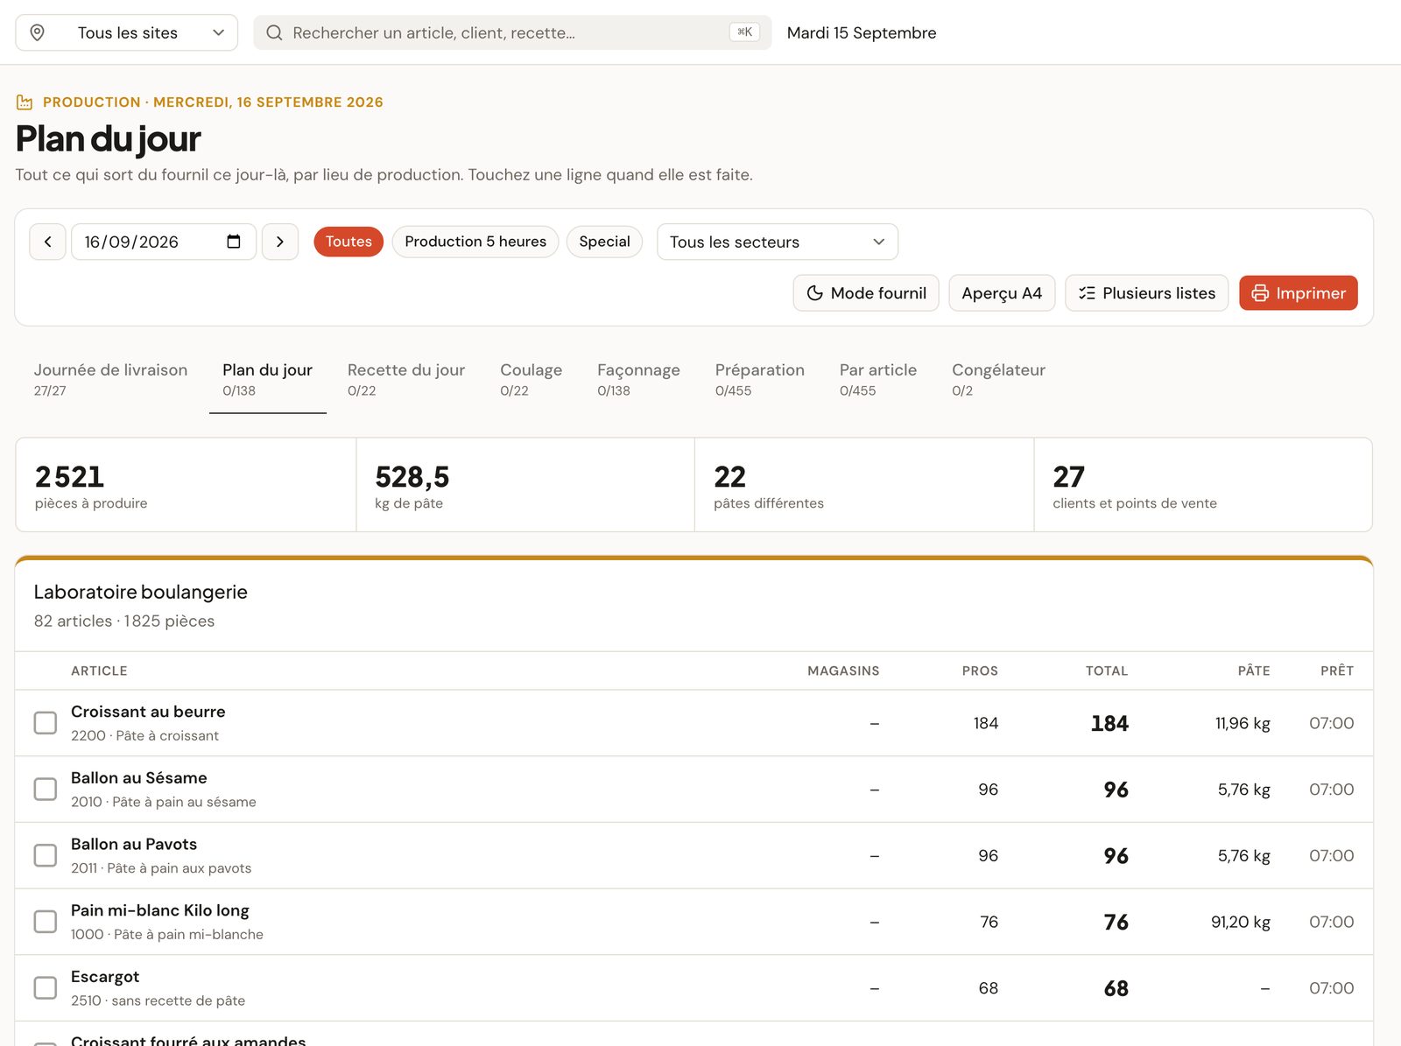Go to the next day arrow
This screenshot has height=1046, width=1401.
pyautogui.click(x=280, y=242)
